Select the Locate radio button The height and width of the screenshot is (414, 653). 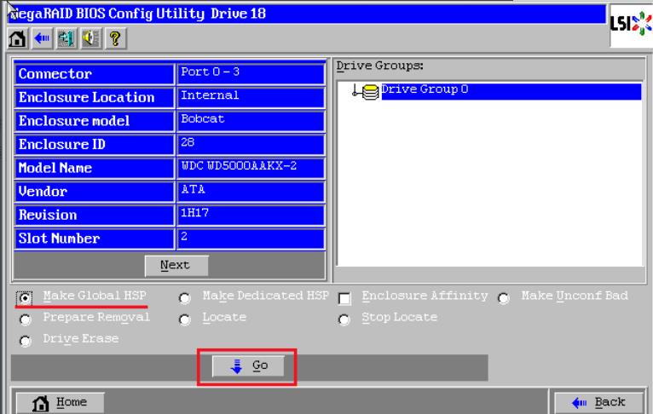(184, 320)
